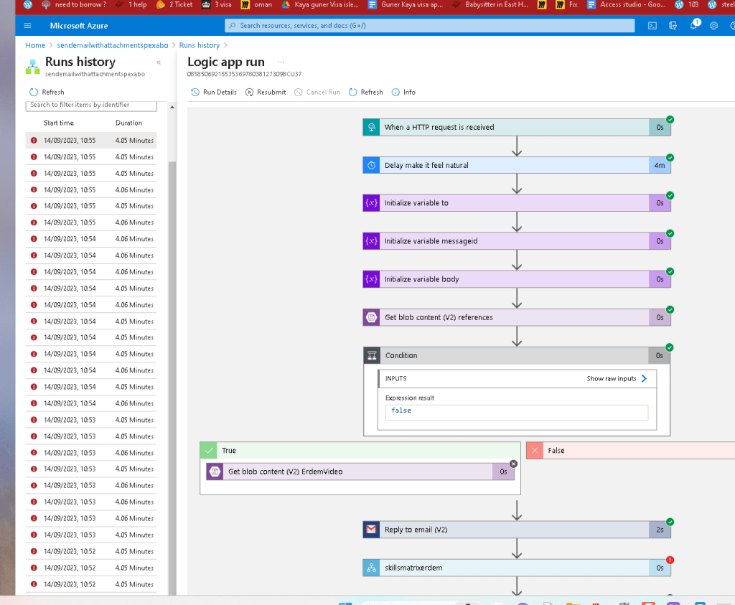
Task: Expand Show raw inputs chevron
Action: (x=644, y=379)
